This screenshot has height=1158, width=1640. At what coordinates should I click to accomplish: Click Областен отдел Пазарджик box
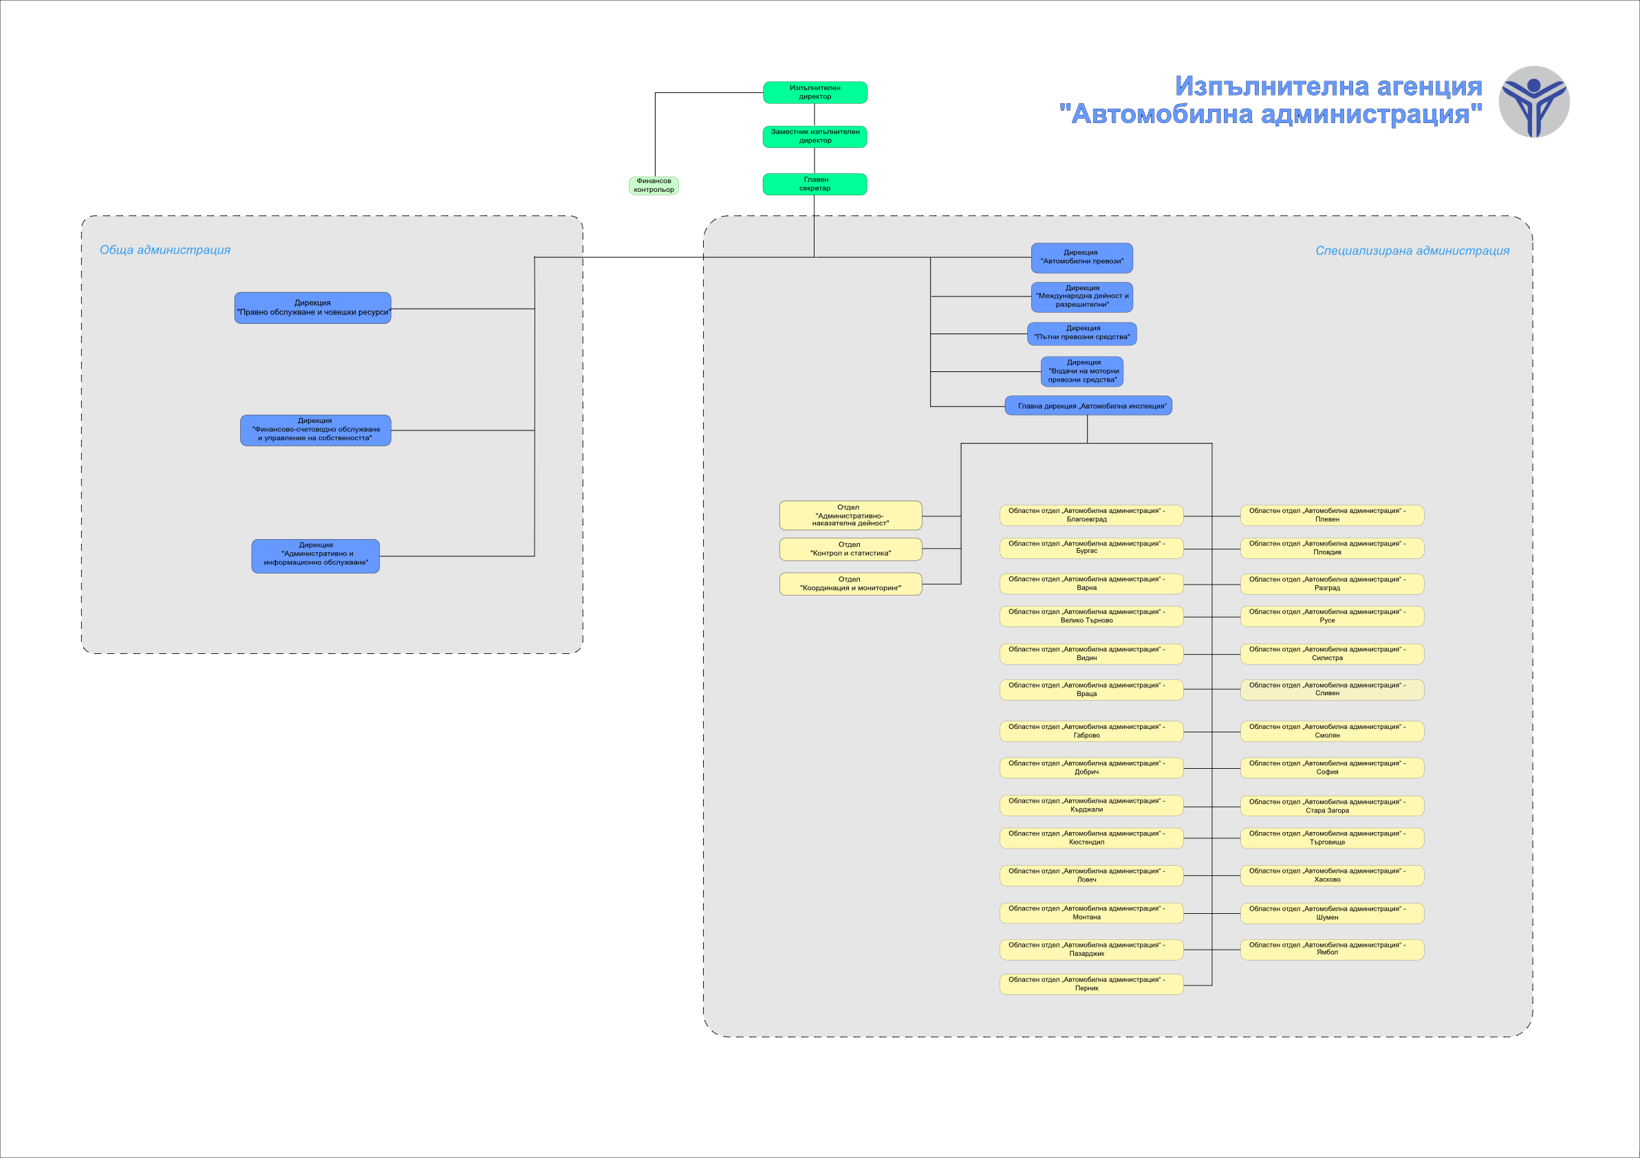[1092, 950]
